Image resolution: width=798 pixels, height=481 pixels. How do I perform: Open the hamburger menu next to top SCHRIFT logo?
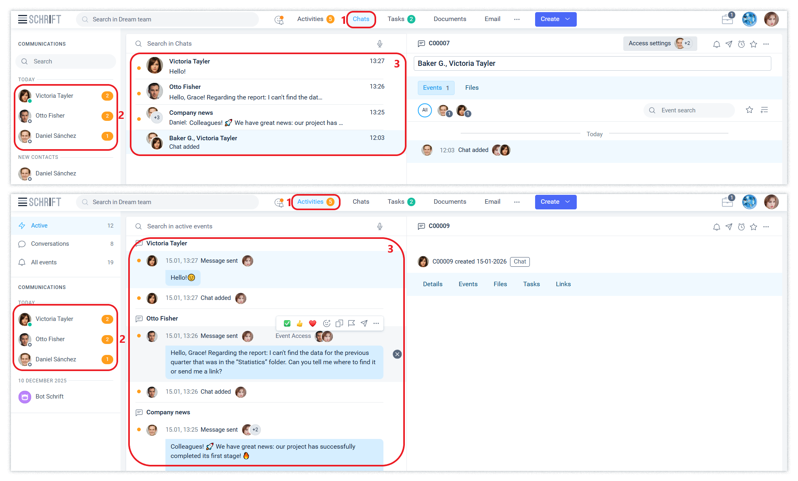[23, 19]
